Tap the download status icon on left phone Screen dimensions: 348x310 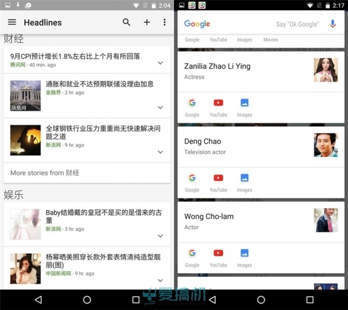coord(18,5)
